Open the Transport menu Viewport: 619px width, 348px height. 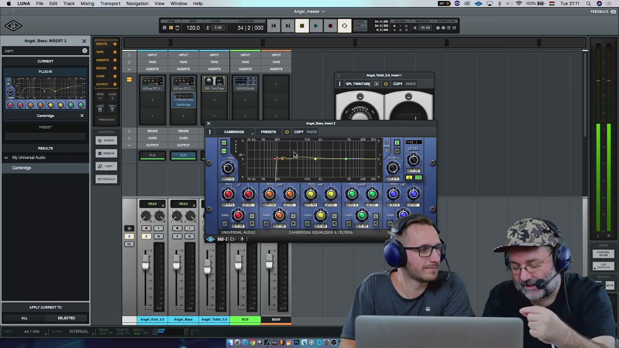(x=110, y=3)
